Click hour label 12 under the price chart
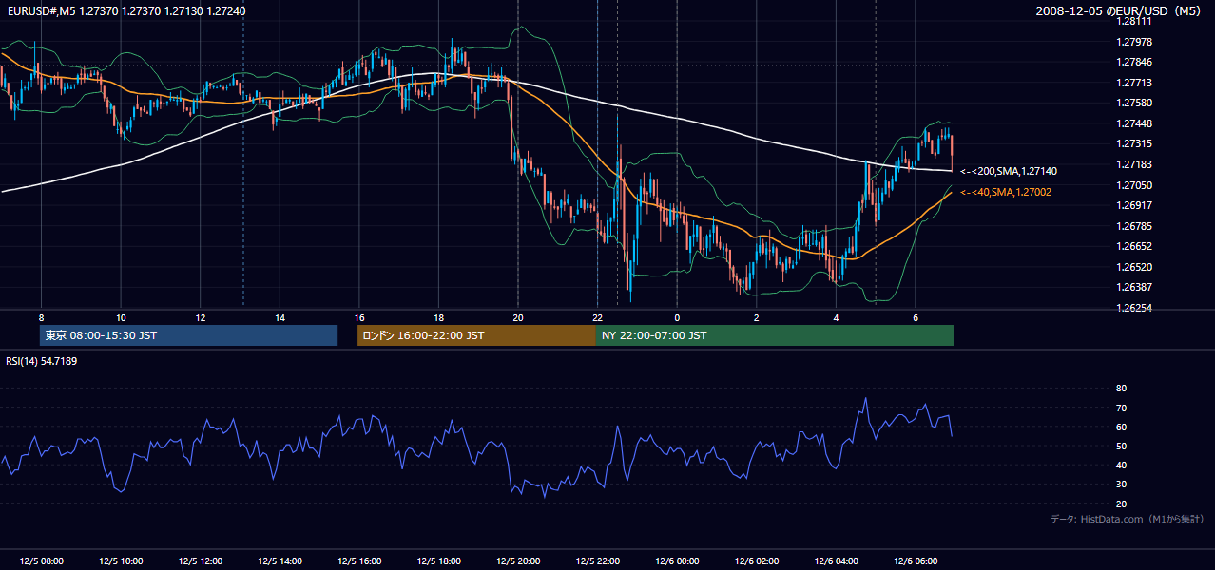This screenshot has width=1215, height=570. click(201, 317)
